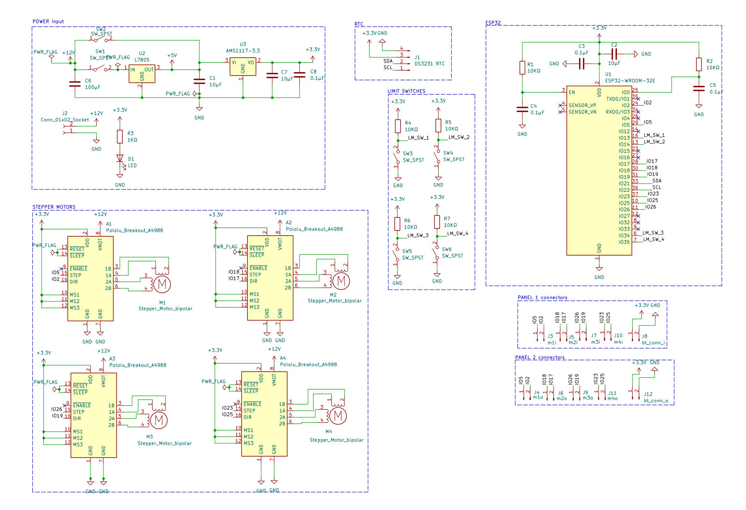Select capacitor C1 symbol
This screenshot has height=510, width=746.
[199, 81]
